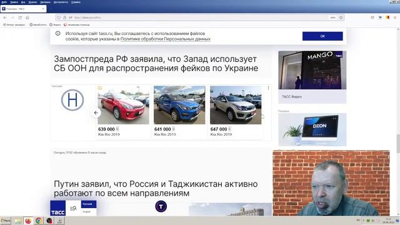This screenshot has width=400, height=225.
Task: Open the first menu bar item, Файл
Action: coord(4,2)
